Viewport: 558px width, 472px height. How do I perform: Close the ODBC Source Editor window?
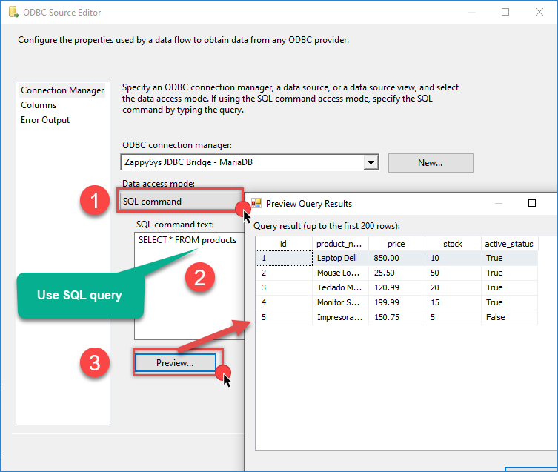[539, 13]
